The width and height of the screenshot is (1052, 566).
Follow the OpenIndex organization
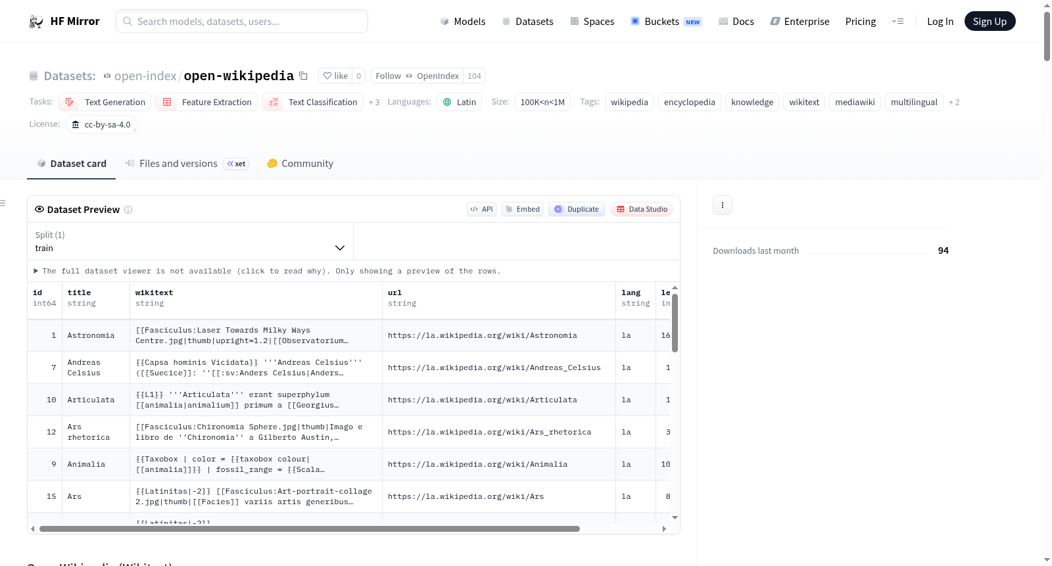click(x=417, y=76)
